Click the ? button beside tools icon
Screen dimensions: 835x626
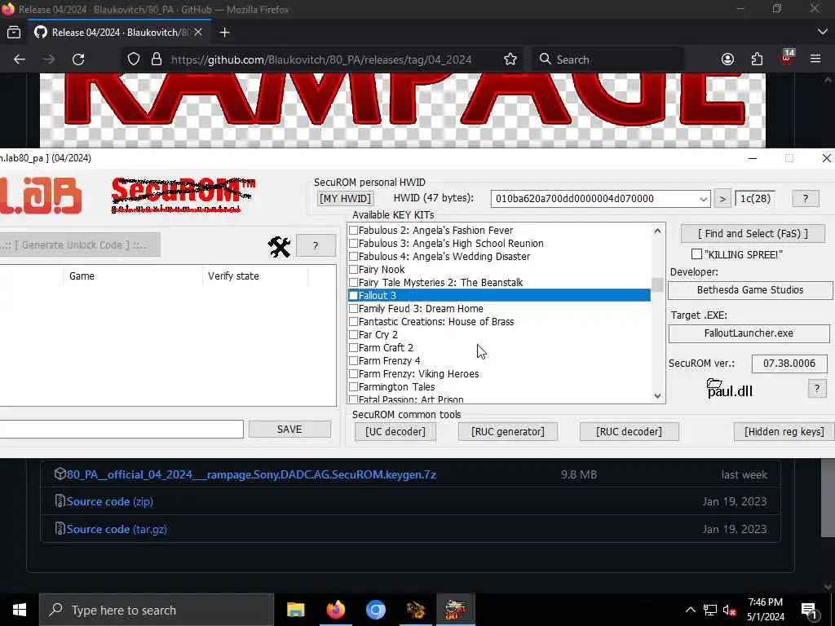(x=316, y=246)
